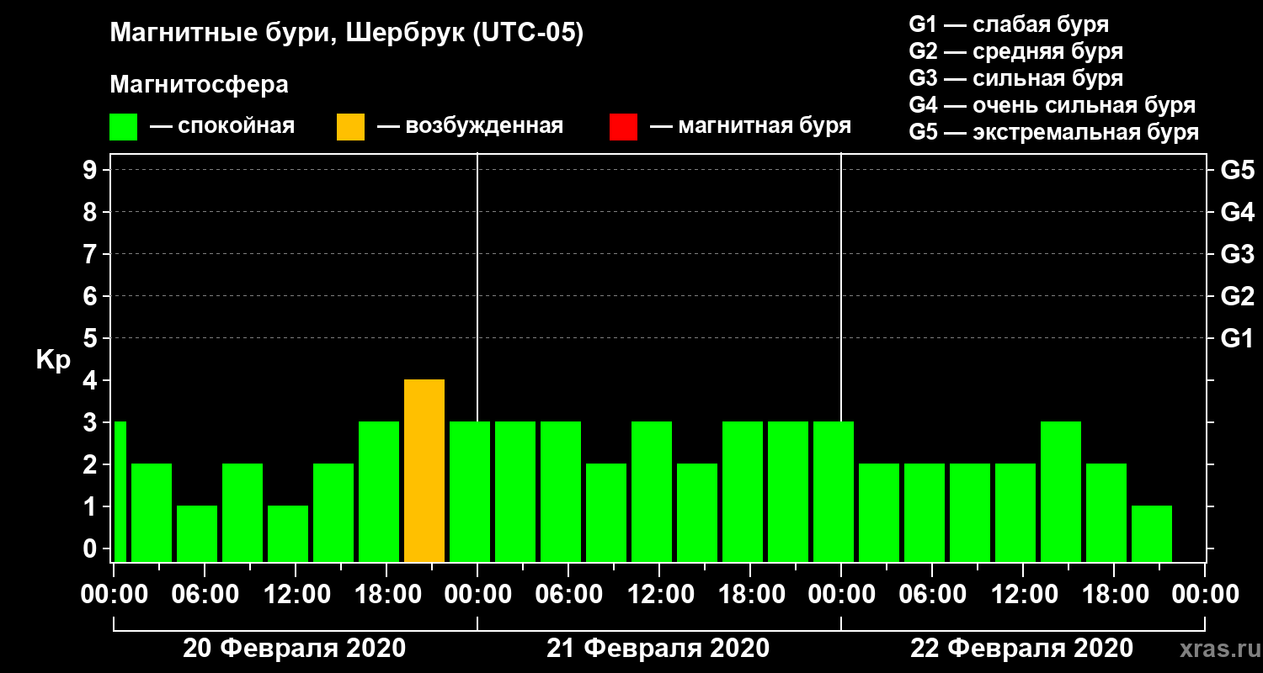Click the '20 Февраля 2020' date label
Image resolution: width=1263 pixels, height=673 pixels.
[294, 649]
